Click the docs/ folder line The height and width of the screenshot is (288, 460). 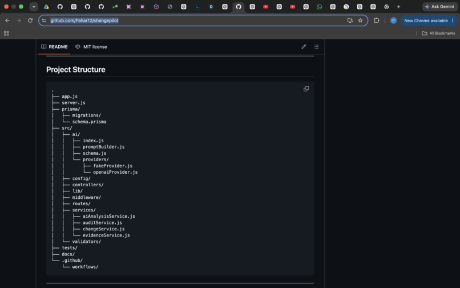[x=68, y=254]
